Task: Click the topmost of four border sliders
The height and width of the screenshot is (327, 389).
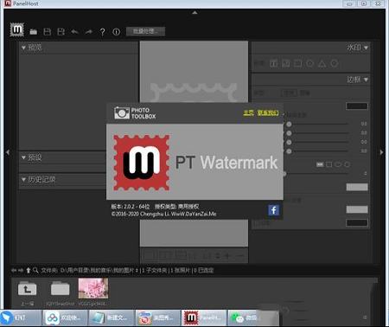Action: (x=289, y=124)
